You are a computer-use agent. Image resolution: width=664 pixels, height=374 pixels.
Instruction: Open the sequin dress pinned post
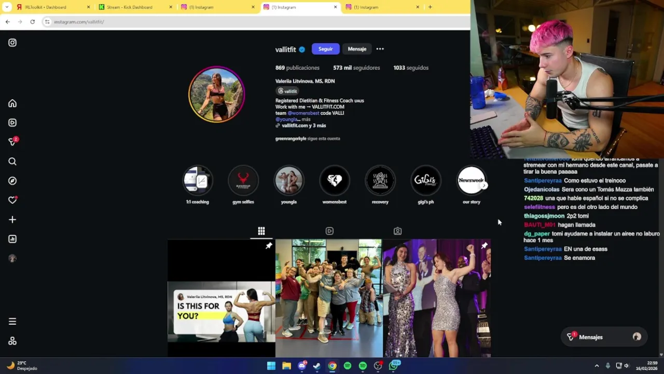point(437,298)
